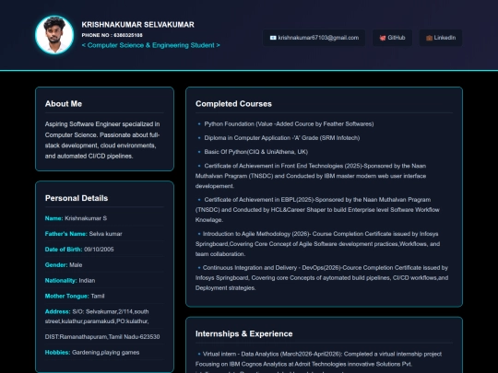Viewport: 498px width, 373px height.
Task: Click the Aspiring Software Engineer paragraph
Action: tap(102, 140)
